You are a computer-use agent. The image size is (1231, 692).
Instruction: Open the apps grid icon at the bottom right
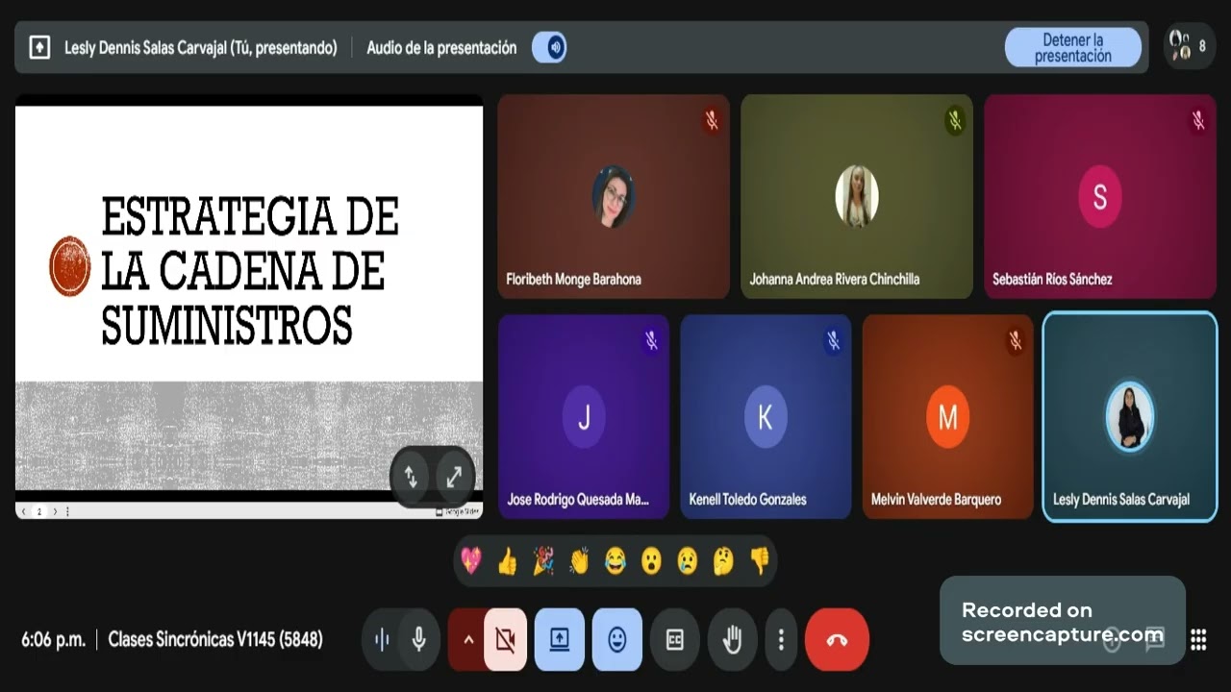[x=1198, y=640]
